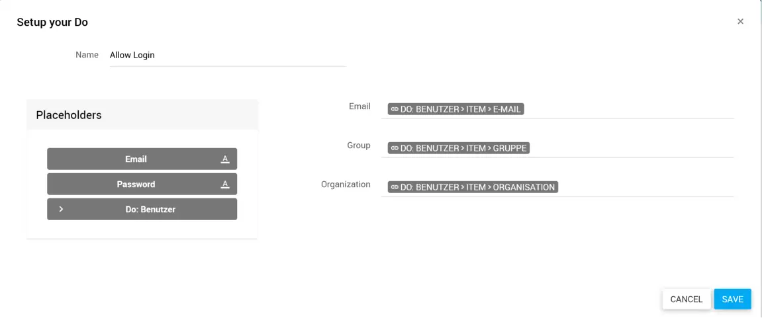Click the text-format icon on Email placeholder
This screenshot has height=318, width=762.
coord(225,159)
